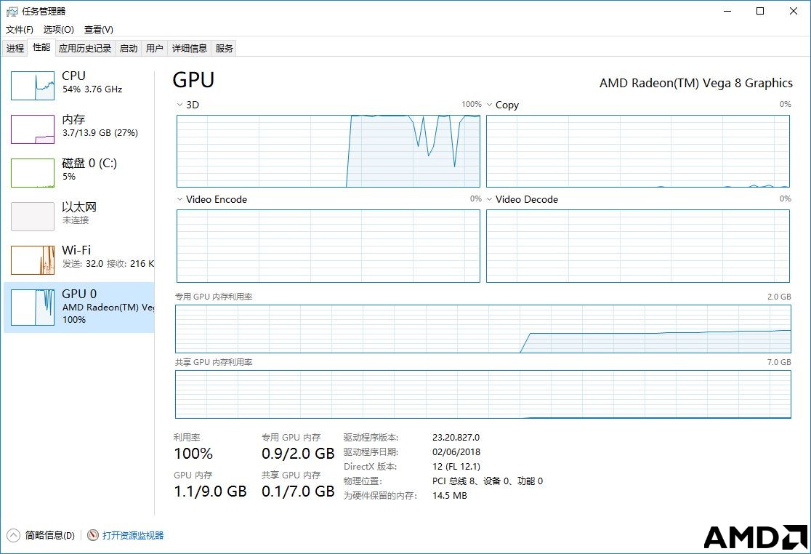Minimize the Task Manager window
Viewport: 811px width, 554px height.
click(x=727, y=11)
